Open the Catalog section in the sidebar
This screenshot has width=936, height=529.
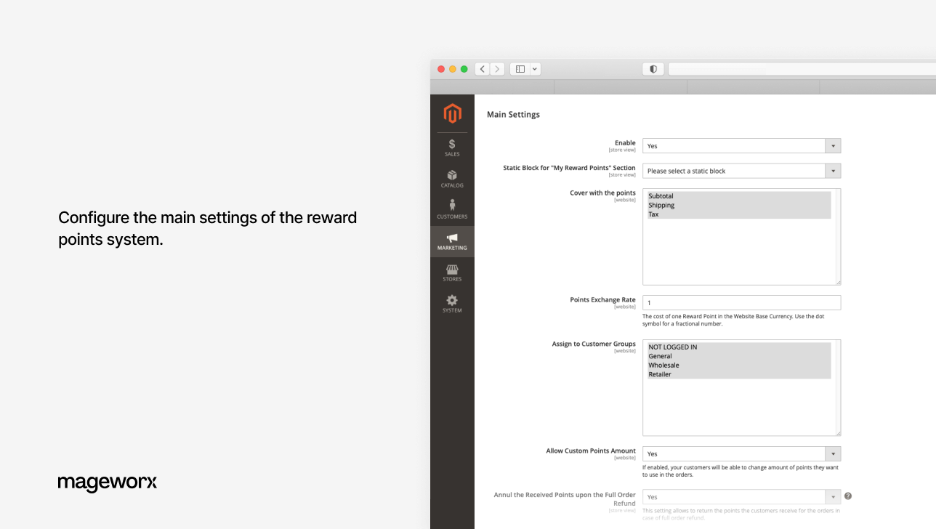click(452, 178)
